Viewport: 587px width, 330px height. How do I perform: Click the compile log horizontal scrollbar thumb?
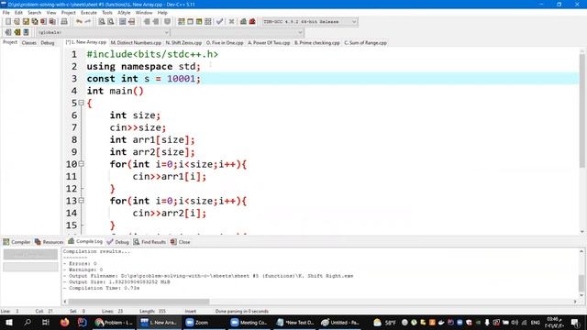pyautogui.click(x=138, y=302)
